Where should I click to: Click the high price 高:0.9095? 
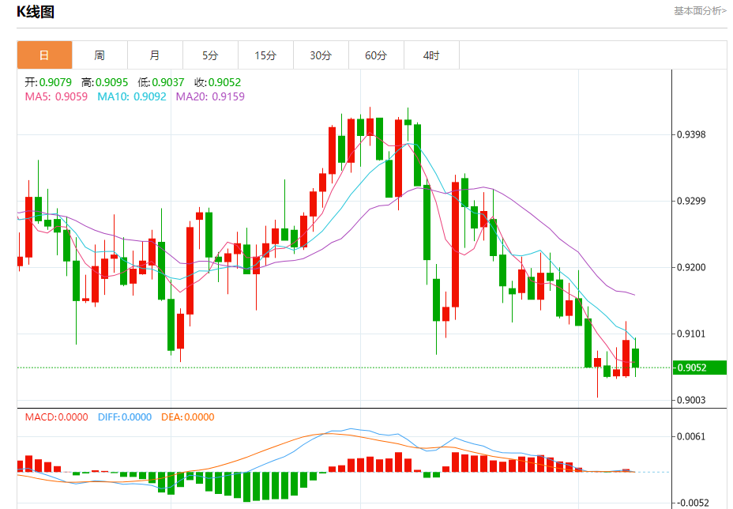(x=105, y=82)
